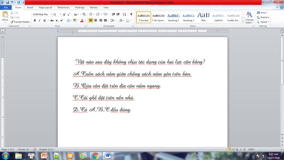
Task: Open Word Help question mark
Action: 282,7
